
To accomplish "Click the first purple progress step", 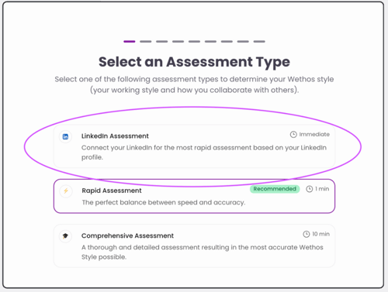I will pos(130,41).
